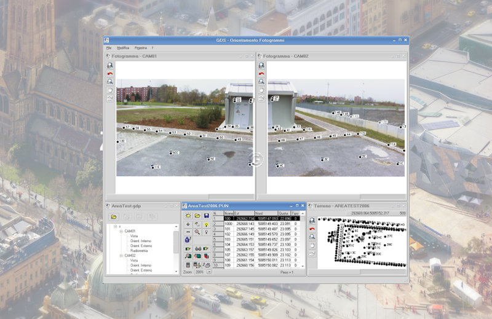Click the floppy disk save icon in AreaTest2006.PUN

coord(207,216)
